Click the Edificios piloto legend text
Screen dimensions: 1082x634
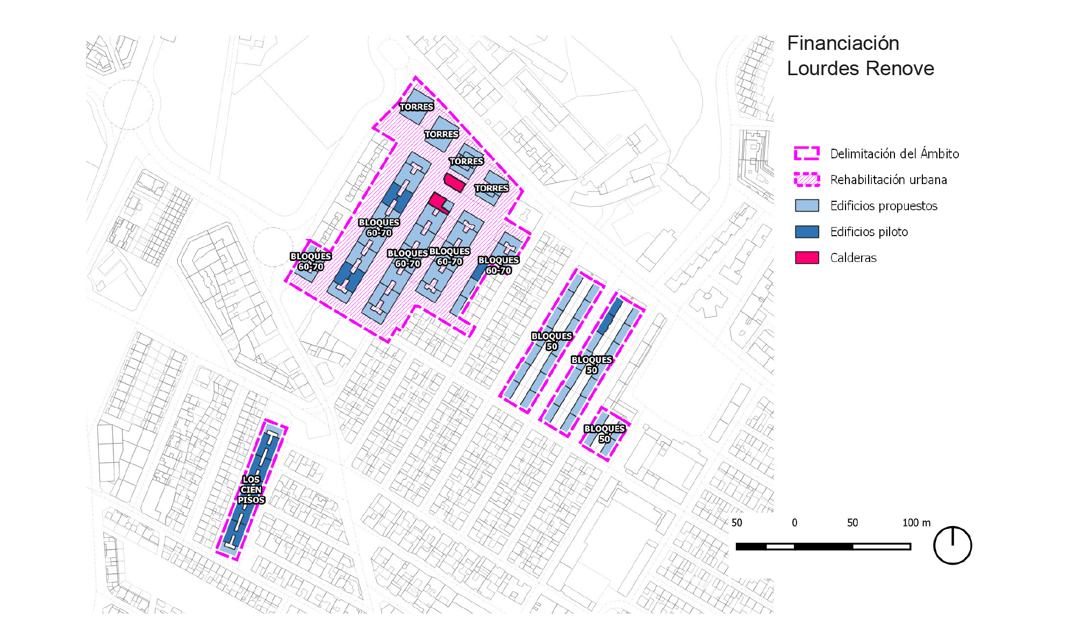pos(869,232)
